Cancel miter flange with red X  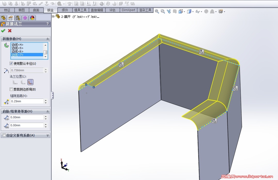(10, 31)
